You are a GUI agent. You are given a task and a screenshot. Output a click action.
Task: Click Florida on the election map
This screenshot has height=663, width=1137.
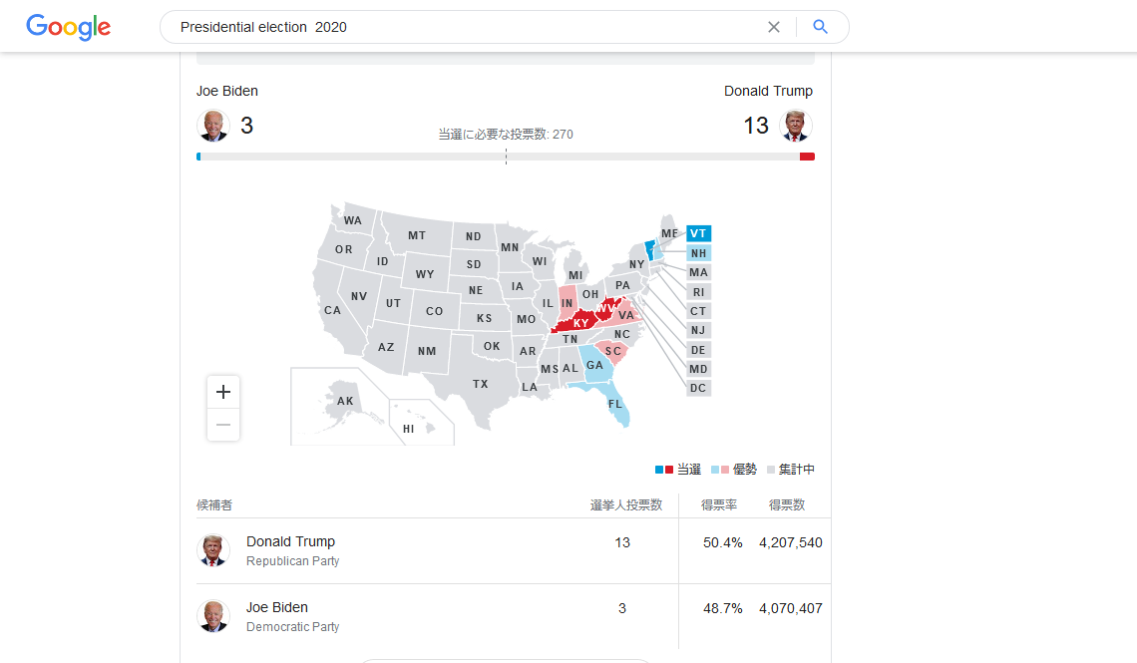click(616, 406)
